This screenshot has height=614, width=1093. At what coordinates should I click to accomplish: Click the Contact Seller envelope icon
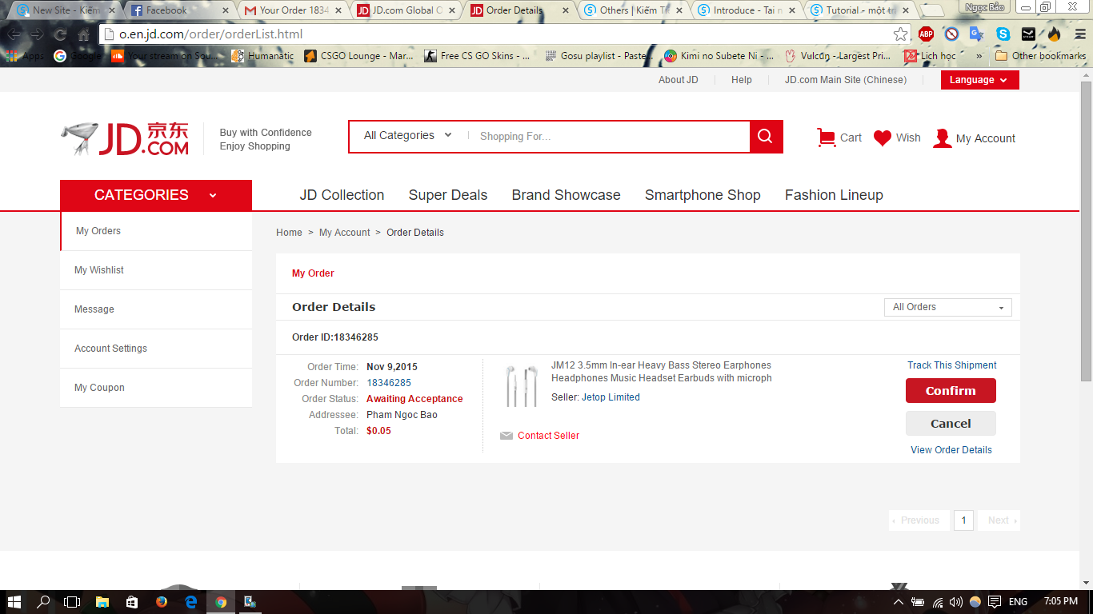coord(506,436)
